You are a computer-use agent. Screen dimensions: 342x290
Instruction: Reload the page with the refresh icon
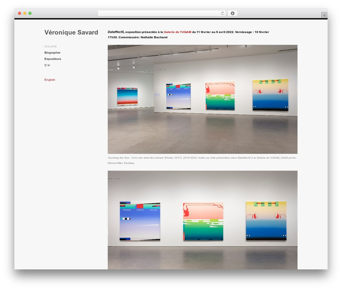tap(223, 13)
